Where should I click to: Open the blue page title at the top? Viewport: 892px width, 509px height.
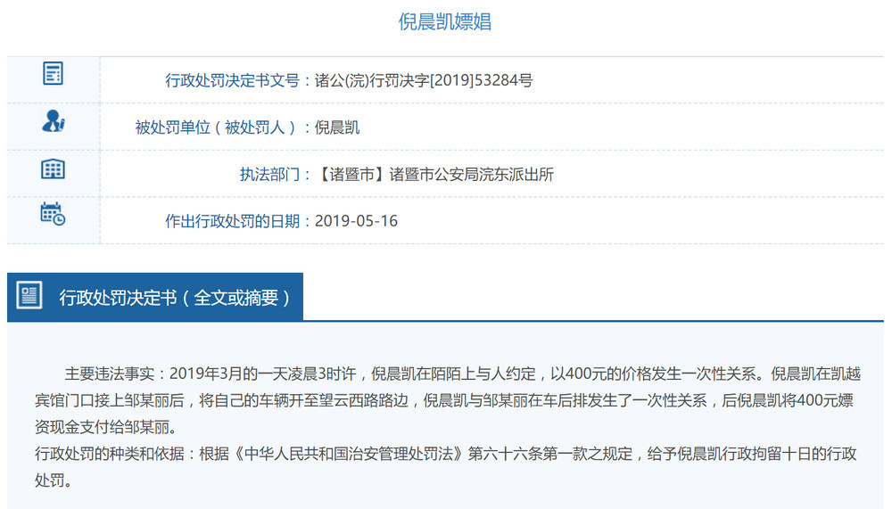pyautogui.click(x=444, y=22)
